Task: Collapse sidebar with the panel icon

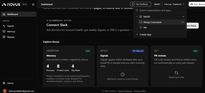Action: click(33, 5)
